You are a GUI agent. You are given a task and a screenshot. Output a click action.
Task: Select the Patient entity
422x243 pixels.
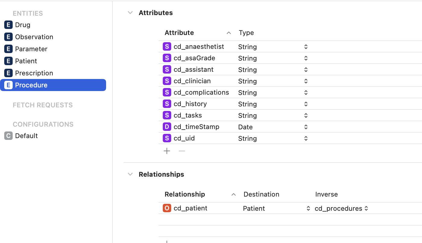(x=26, y=61)
